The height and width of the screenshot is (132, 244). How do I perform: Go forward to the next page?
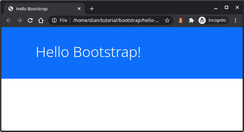pyautogui.click(x=19, y=20)
